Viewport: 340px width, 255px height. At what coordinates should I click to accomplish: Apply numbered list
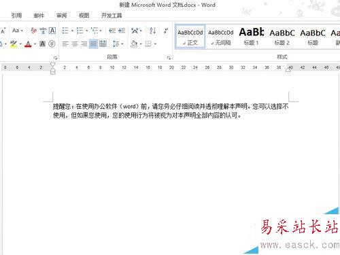click(x=80, y=31)
